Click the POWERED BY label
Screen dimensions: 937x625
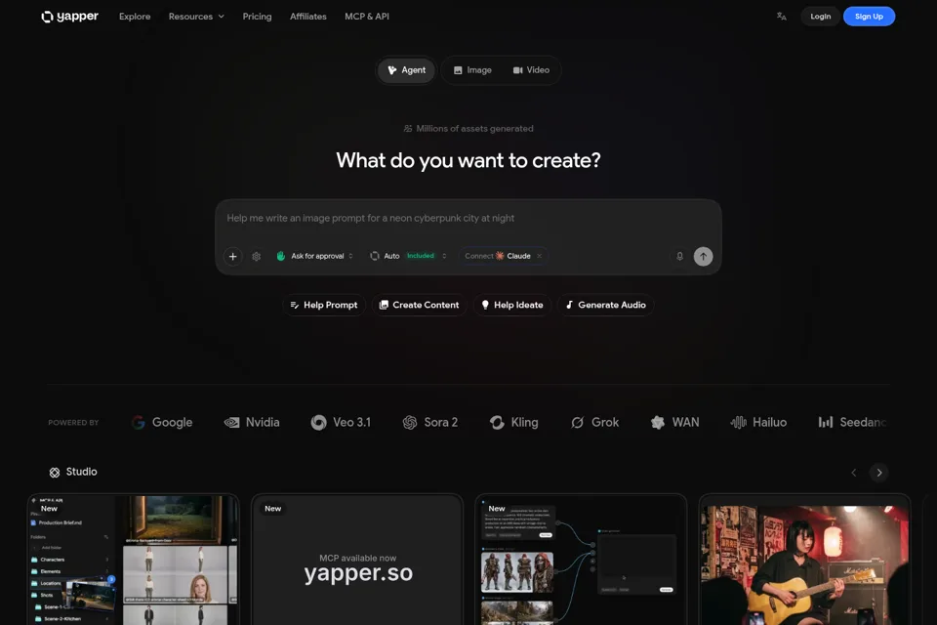click(x=73, y=422)
